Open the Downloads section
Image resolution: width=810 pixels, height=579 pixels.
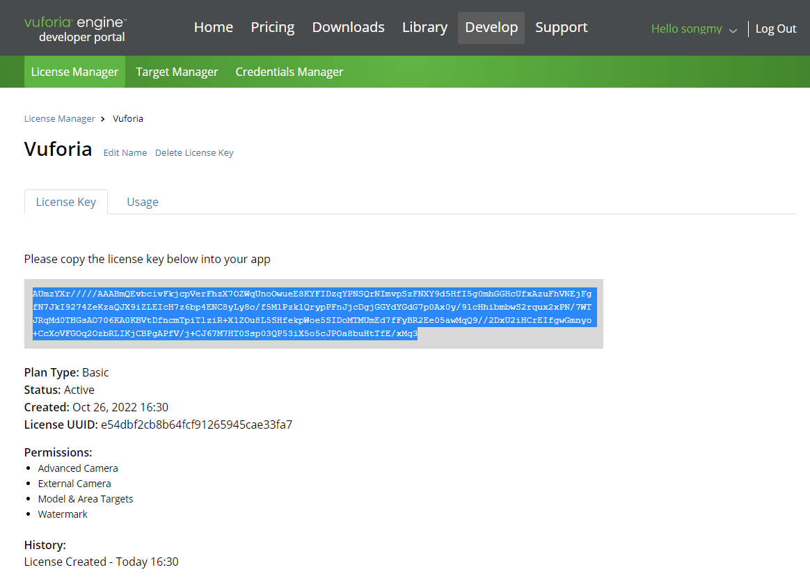click(x=348, y=27)
